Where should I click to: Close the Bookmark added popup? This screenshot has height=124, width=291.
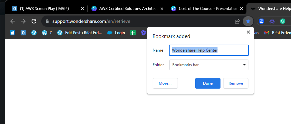(248, 32)
